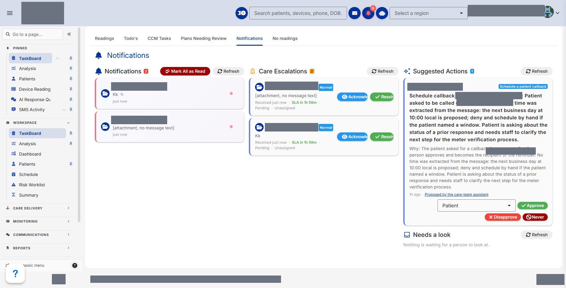Open the bell alerts icon with badge

(368, 13)
